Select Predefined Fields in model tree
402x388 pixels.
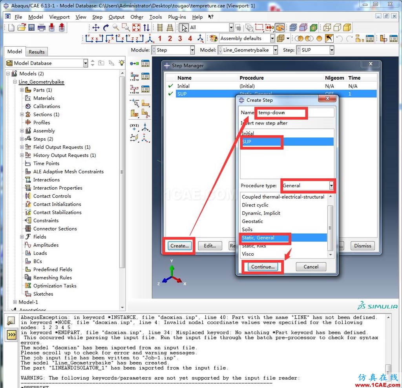click(x=53, y=269)
